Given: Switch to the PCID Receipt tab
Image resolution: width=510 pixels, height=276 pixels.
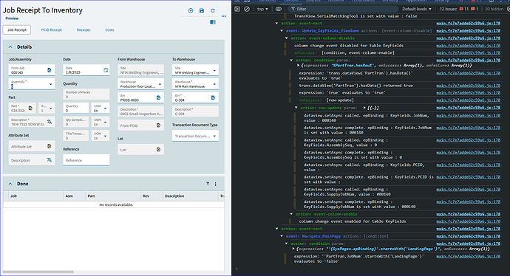Looking at the screenshot, I should tap(52, 30).
